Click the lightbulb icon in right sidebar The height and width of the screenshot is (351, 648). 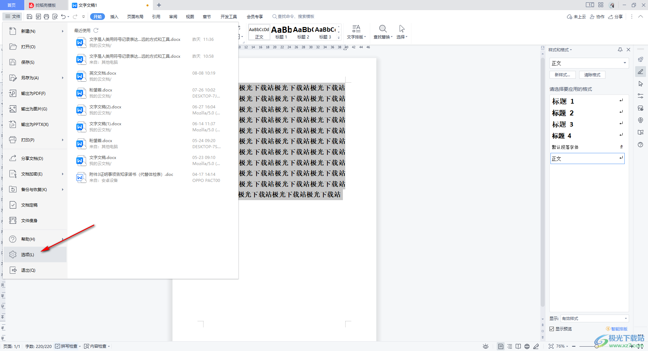click(x=641, y=120)
